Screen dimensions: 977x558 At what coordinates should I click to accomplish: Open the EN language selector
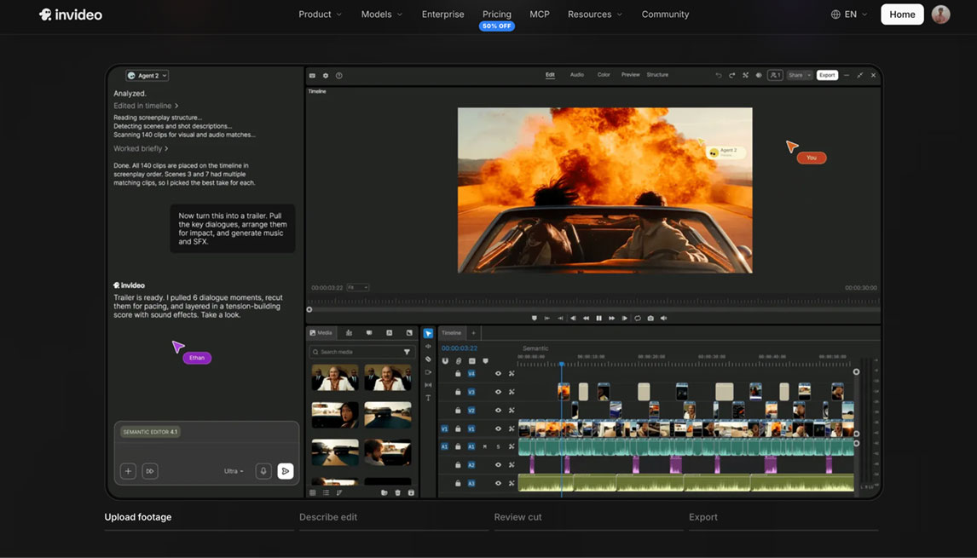point(849,14)
